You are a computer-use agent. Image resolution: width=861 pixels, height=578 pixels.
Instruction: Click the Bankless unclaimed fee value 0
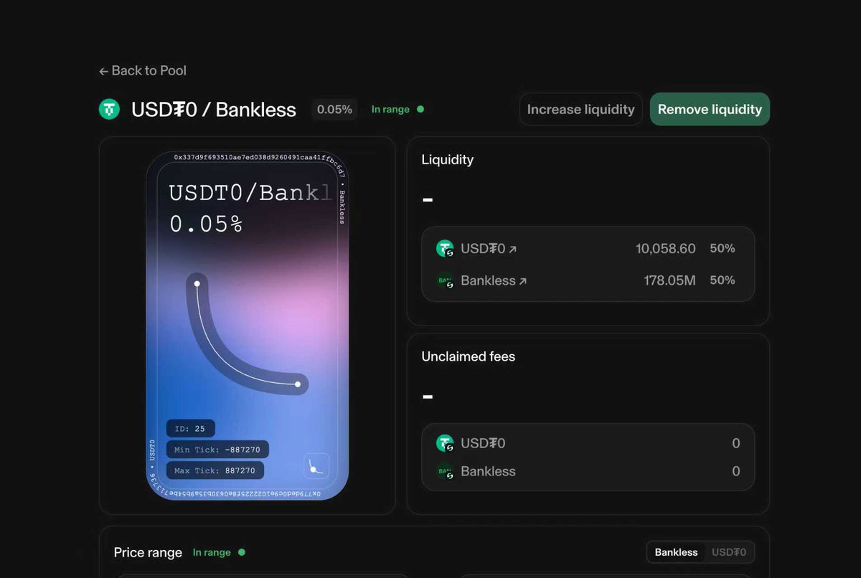click(x=735, y=471)
